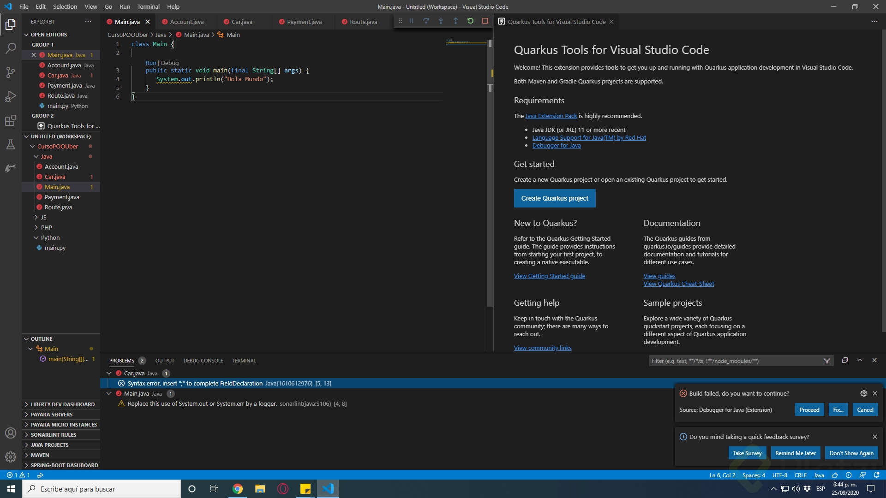Click the Debug code lens above main
886x498 pixels.
point(170,63)
